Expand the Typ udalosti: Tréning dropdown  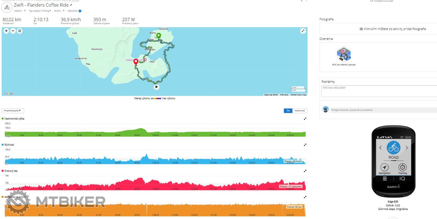click(40, 11)
